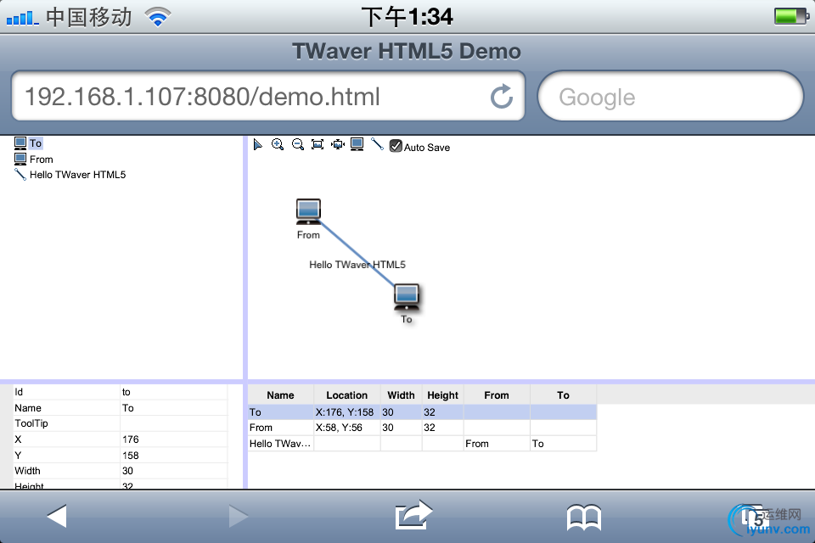This screenshot has height=543, width=815.
Task: Toggle the Auto Save checkbox
Action: [396, 147]
